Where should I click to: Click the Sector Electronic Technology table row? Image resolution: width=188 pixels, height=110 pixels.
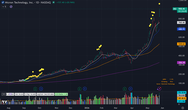coord(166,84)
